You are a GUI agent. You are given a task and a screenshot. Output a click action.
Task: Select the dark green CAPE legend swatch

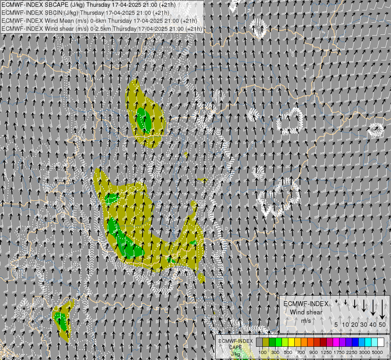tap(272, 342)
